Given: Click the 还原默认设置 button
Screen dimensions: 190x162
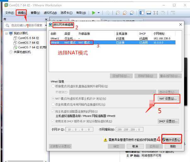Looking at the screenshot, I should (60, 146).
